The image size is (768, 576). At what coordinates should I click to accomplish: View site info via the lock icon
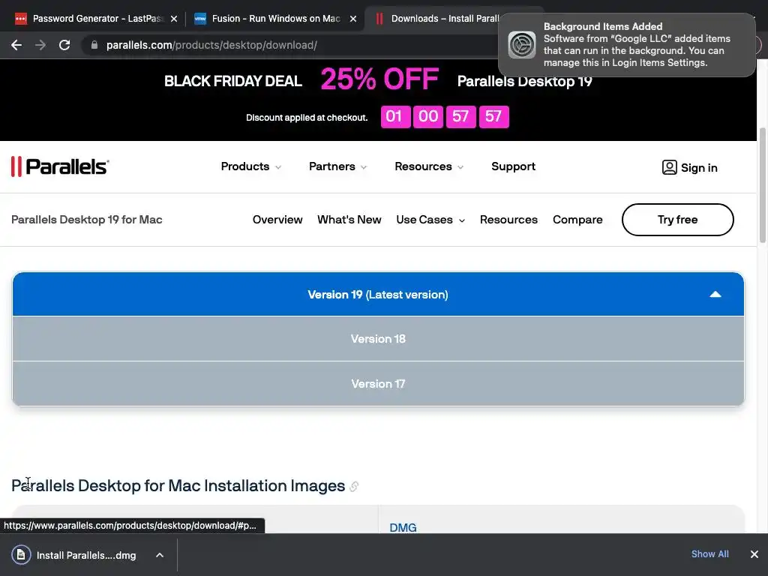click(x=94, y=45)
